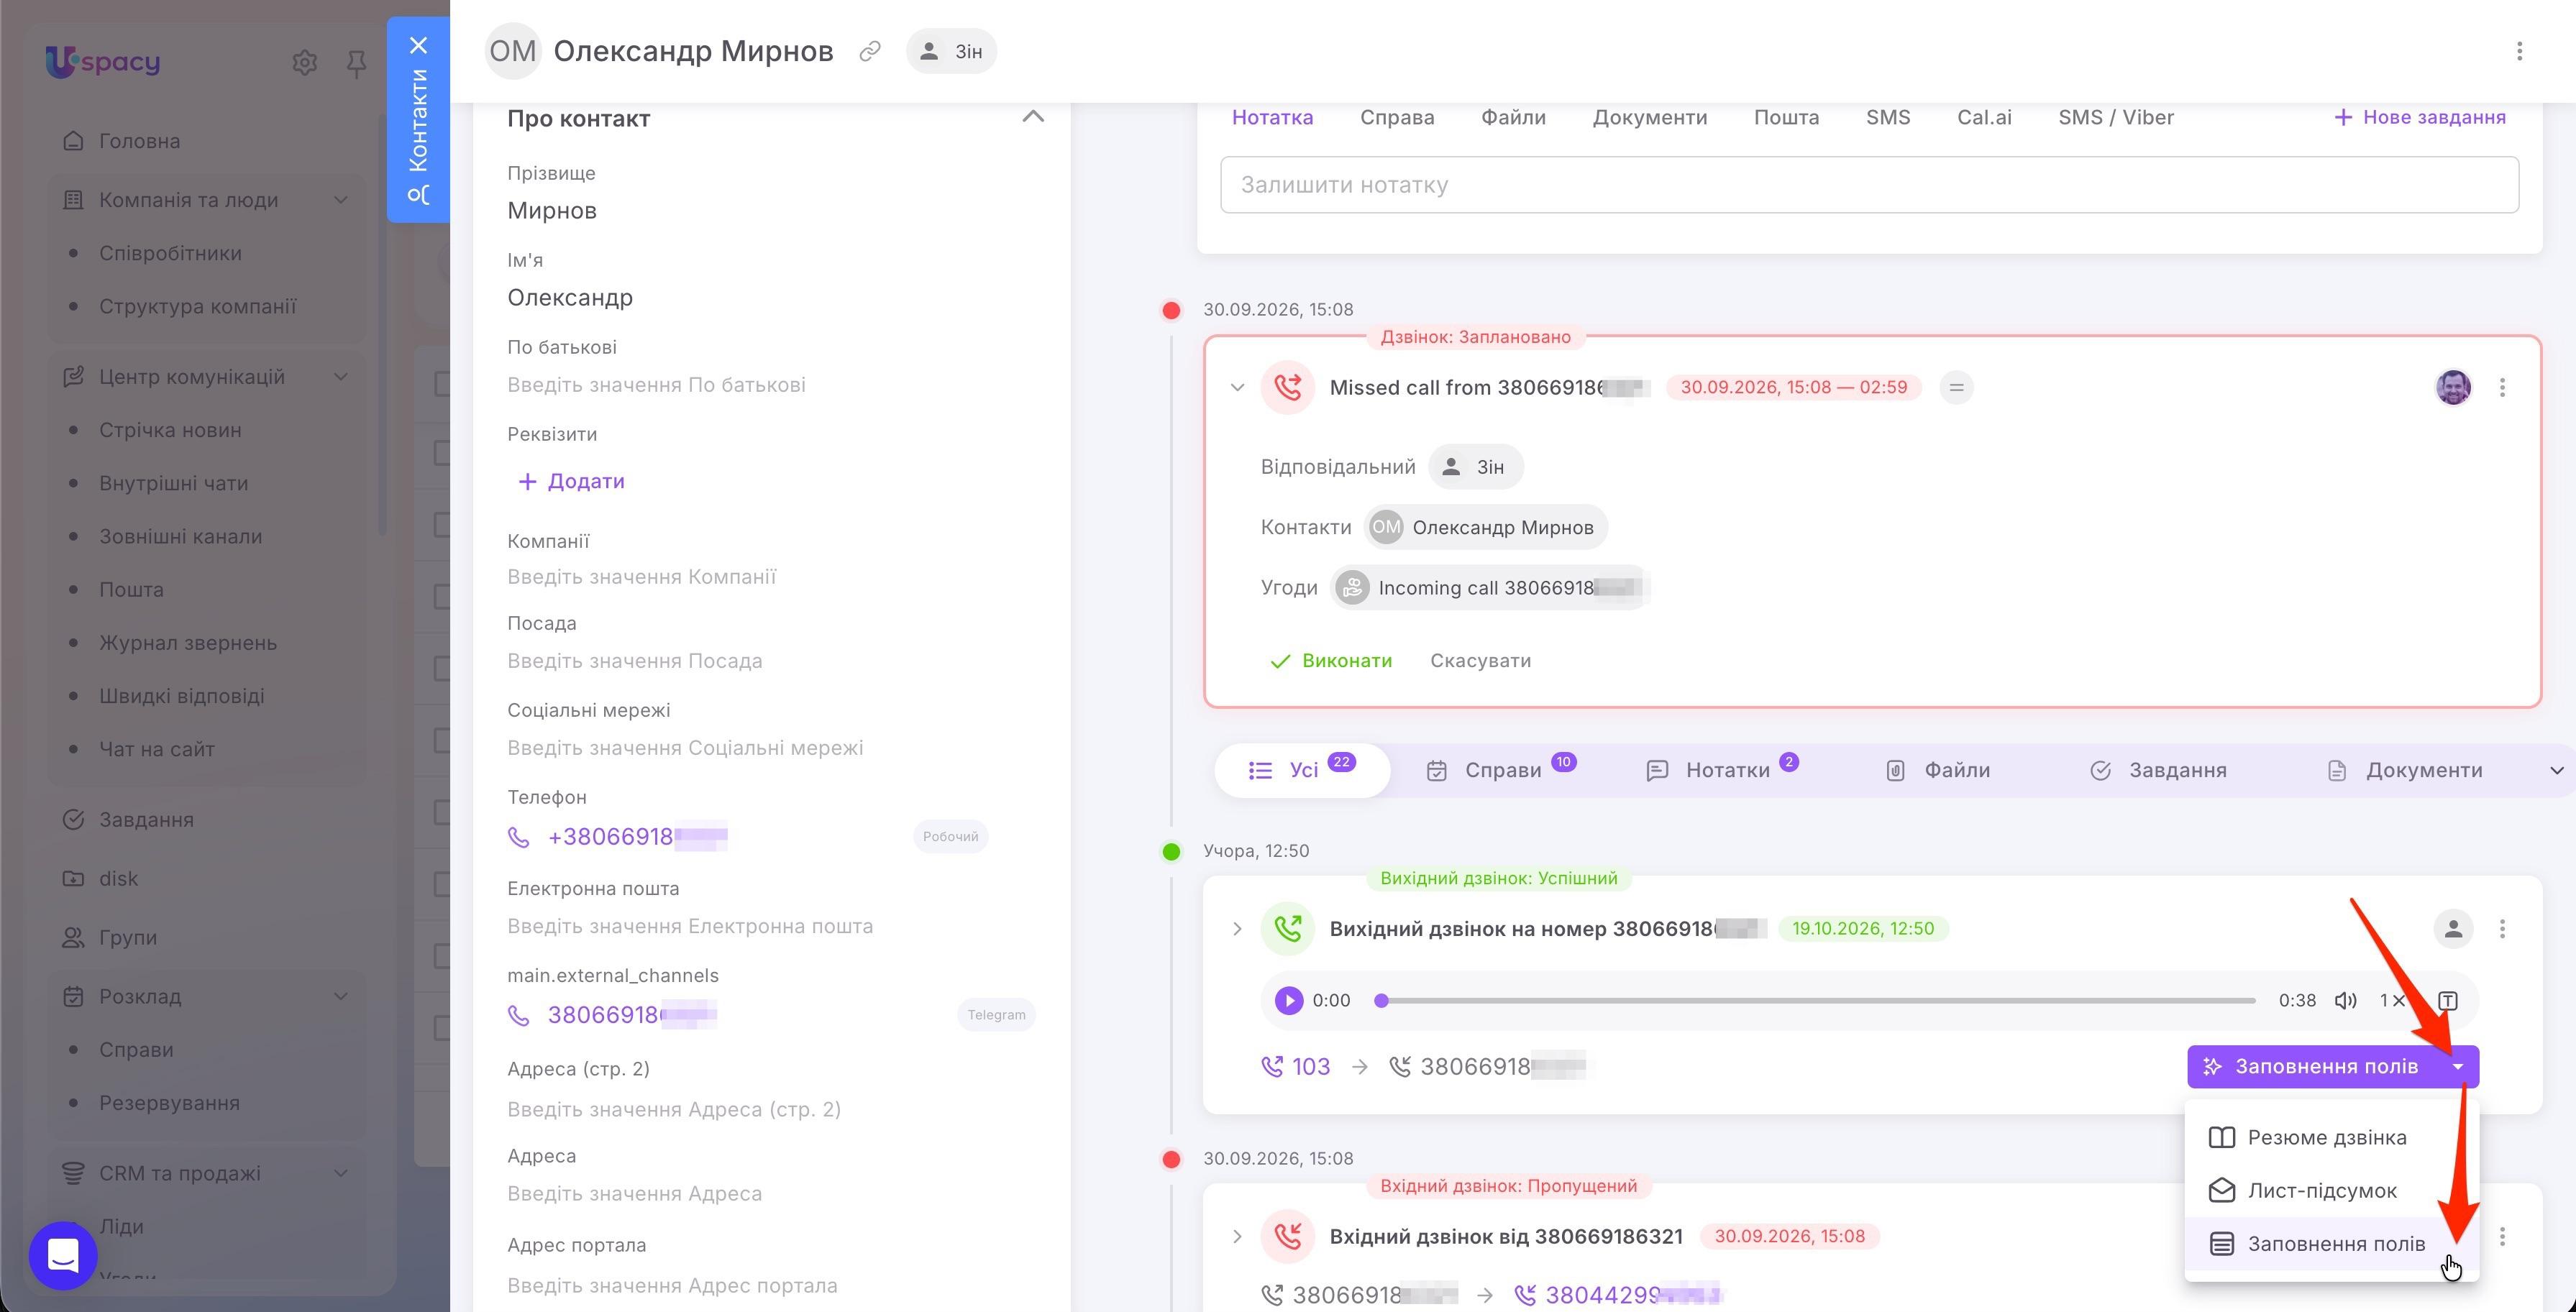Seek in the call recording progress bar

[x=1816, y=1000]
